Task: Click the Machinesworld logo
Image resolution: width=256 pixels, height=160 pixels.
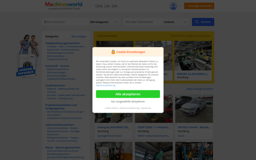Action: coord(64,6)
